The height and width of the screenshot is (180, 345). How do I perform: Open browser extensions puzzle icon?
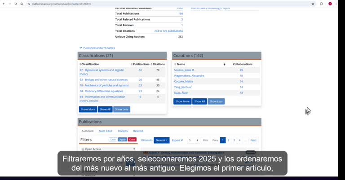[x=321, y=4]
